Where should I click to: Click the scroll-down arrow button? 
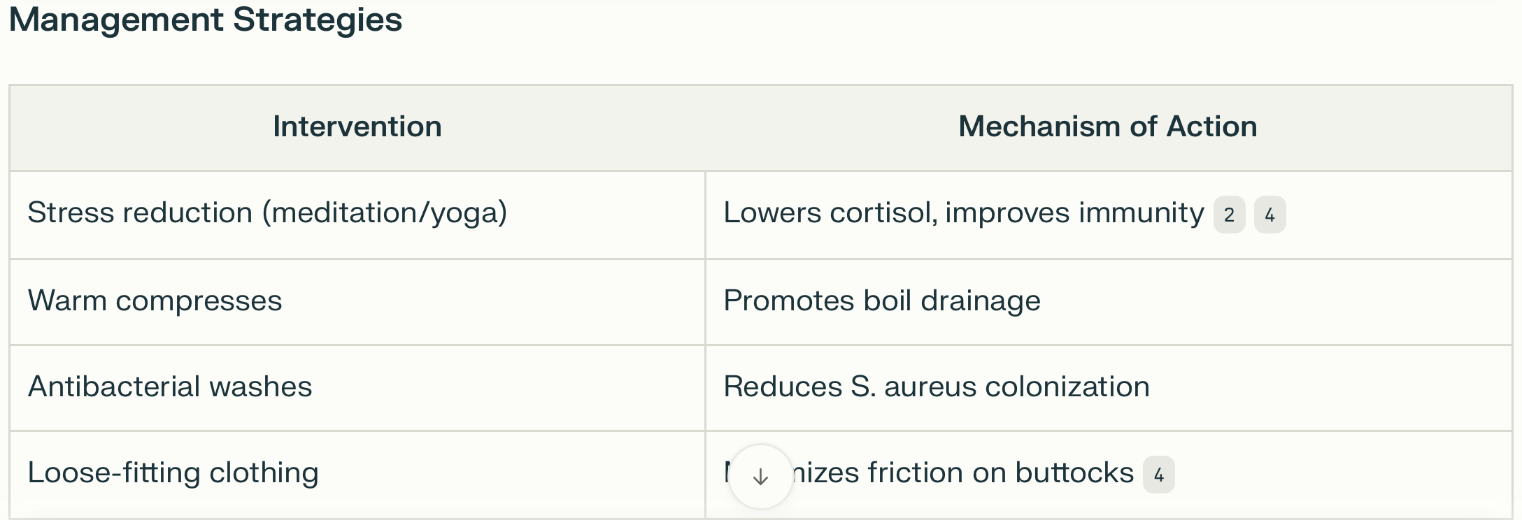[760, 477]
